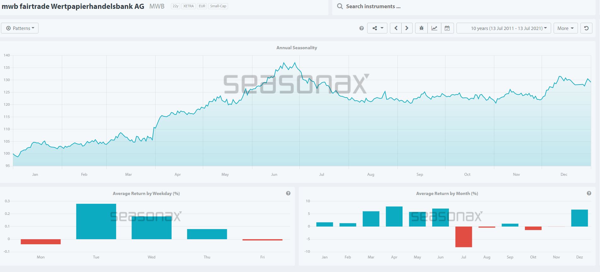Image resolution: width=600 pixels, height=272 pixels.
Task: Click the Annual Seasonality chart title
Action: point(297,48)
